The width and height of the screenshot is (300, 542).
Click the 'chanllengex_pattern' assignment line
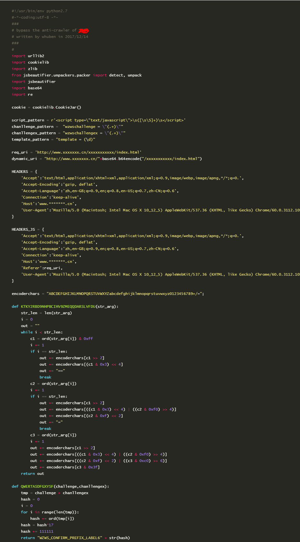pos(68,133)
